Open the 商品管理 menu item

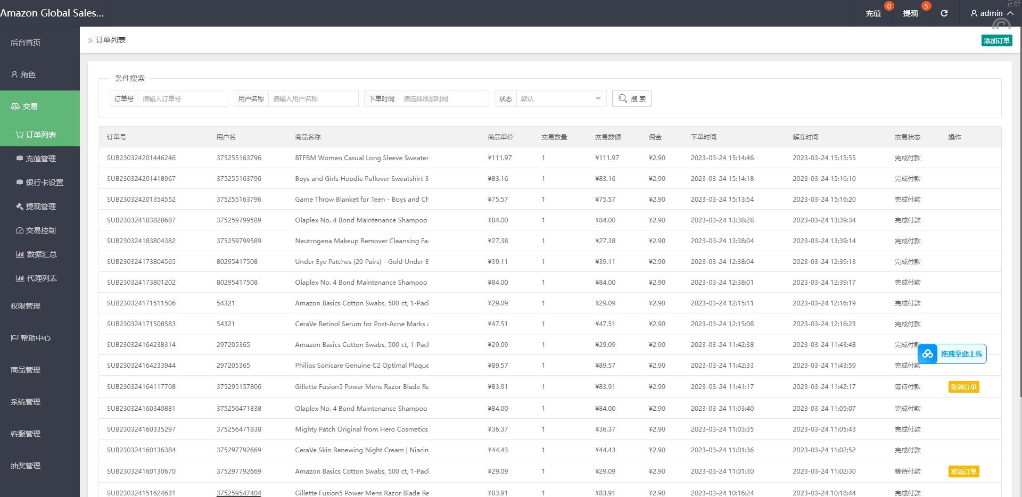click(26, 370)
